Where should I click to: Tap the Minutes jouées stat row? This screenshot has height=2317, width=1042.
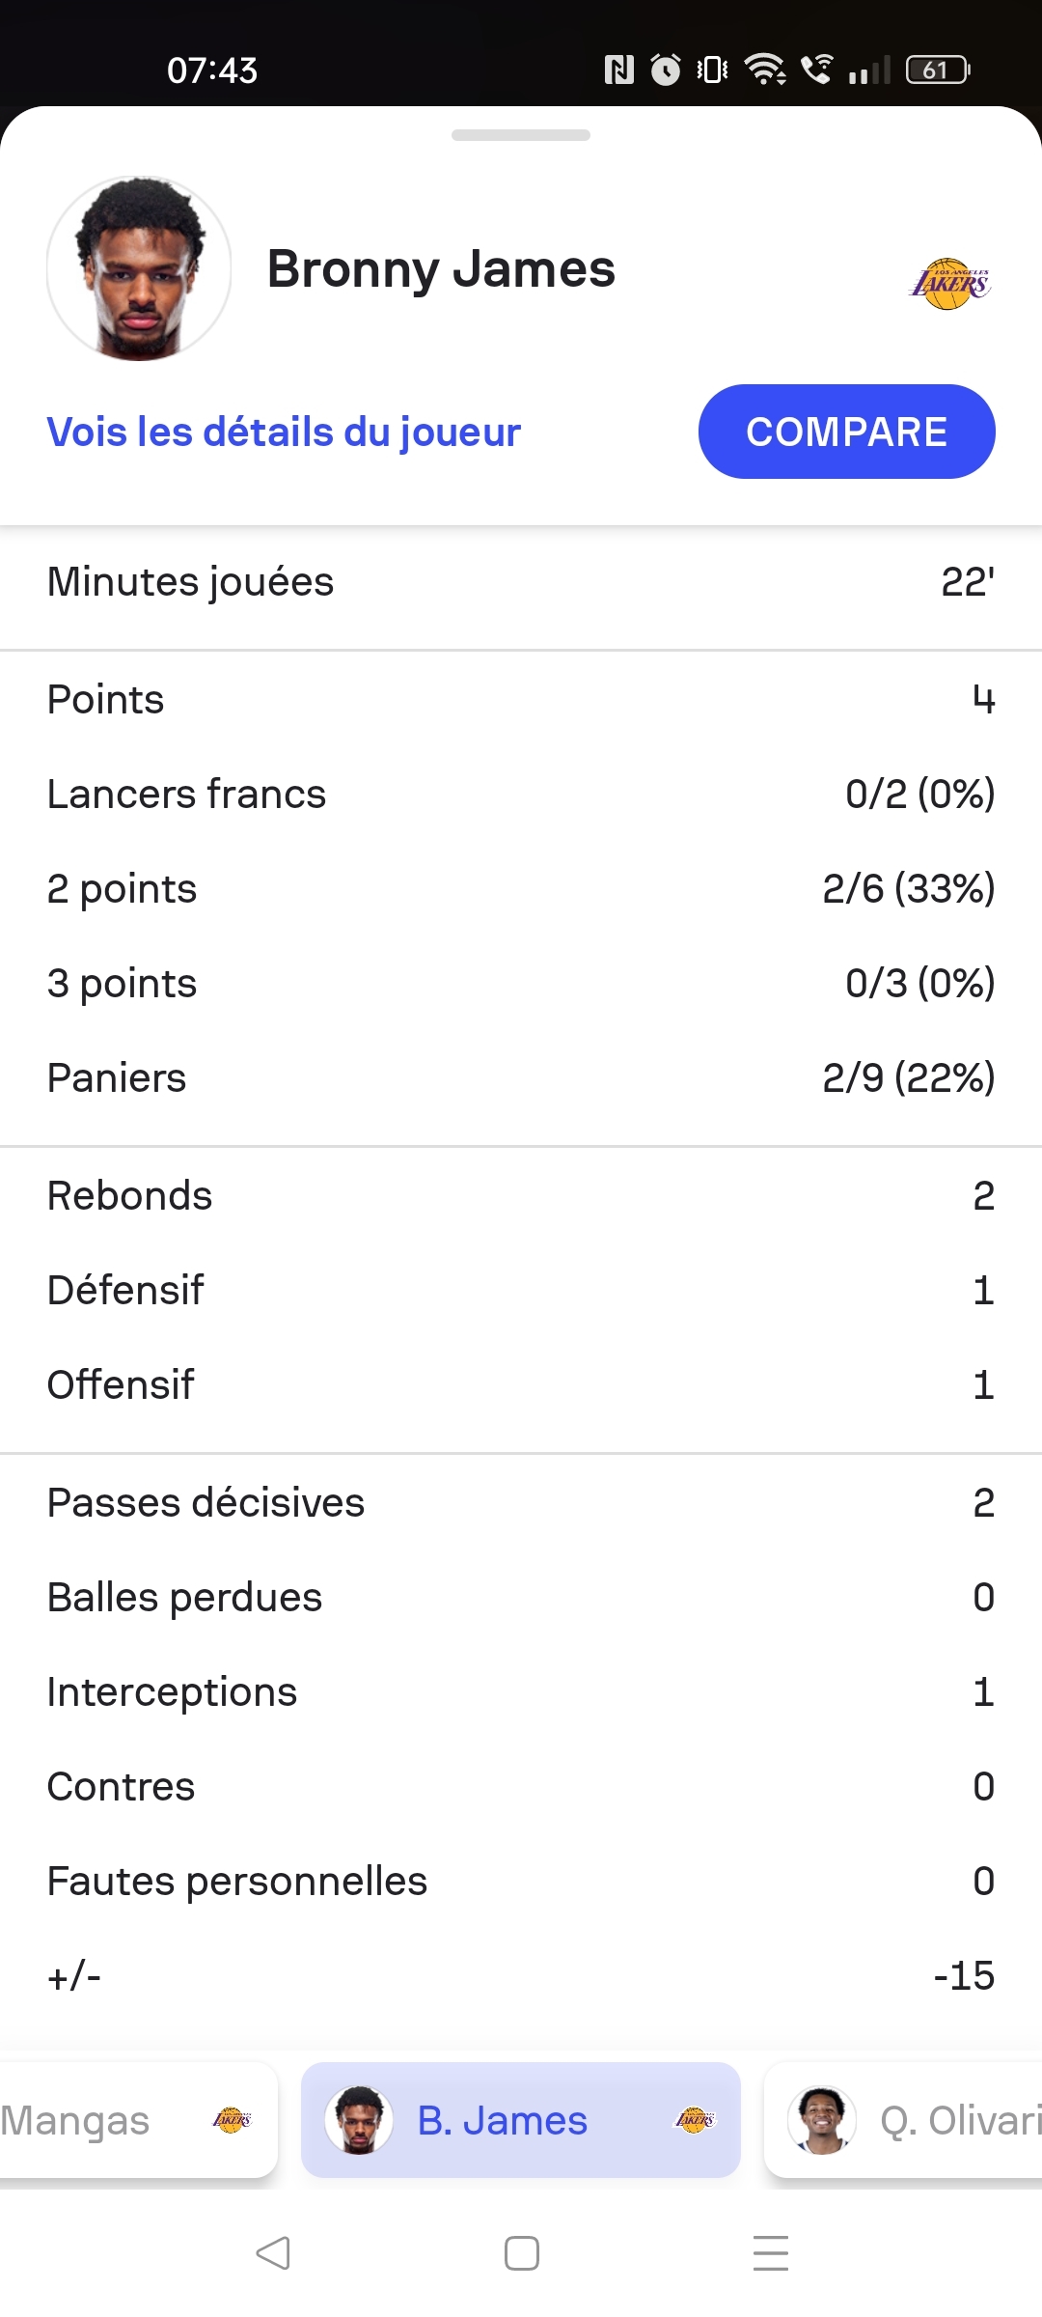[521, 582]
